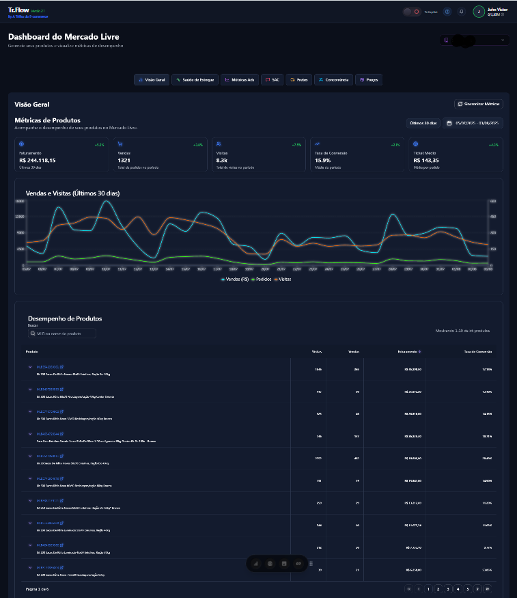
Task: Expand the Laminado 45x60 product row
Action: [30, 545]
